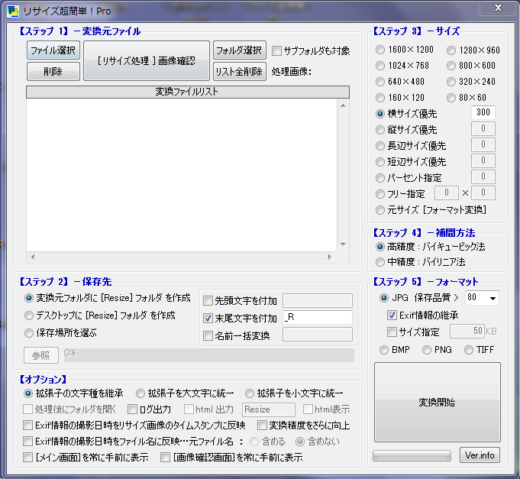This screenshot has height=479, width=520.
Task: Click the app icon in the title bar
Action: pyautogui.click(x=13, y=11)
